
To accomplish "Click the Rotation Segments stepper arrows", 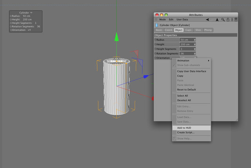I will coord(195,54).
